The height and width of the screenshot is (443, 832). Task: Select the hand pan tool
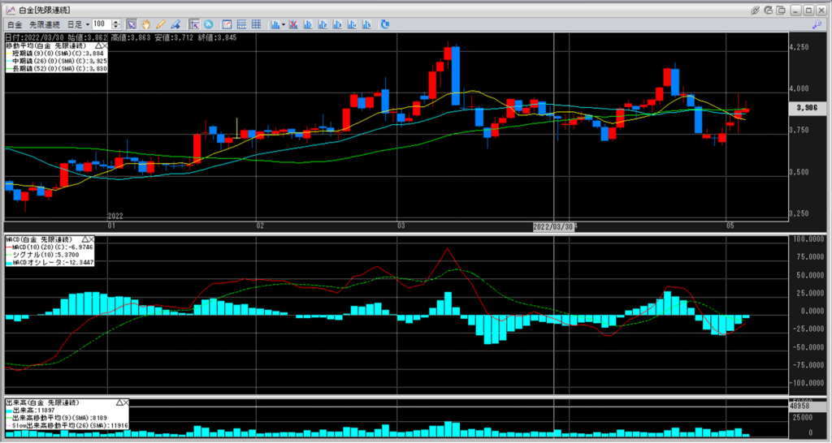(x=146, y=24)
